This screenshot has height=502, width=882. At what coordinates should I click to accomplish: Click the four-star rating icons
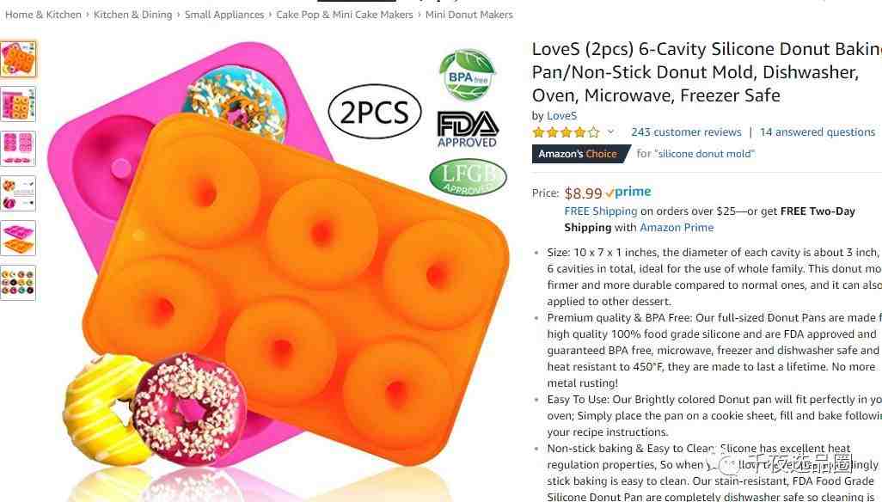point(566,132)
